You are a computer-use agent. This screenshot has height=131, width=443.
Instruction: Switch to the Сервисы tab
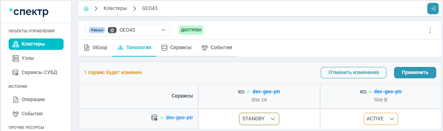[x=176, y=48]
